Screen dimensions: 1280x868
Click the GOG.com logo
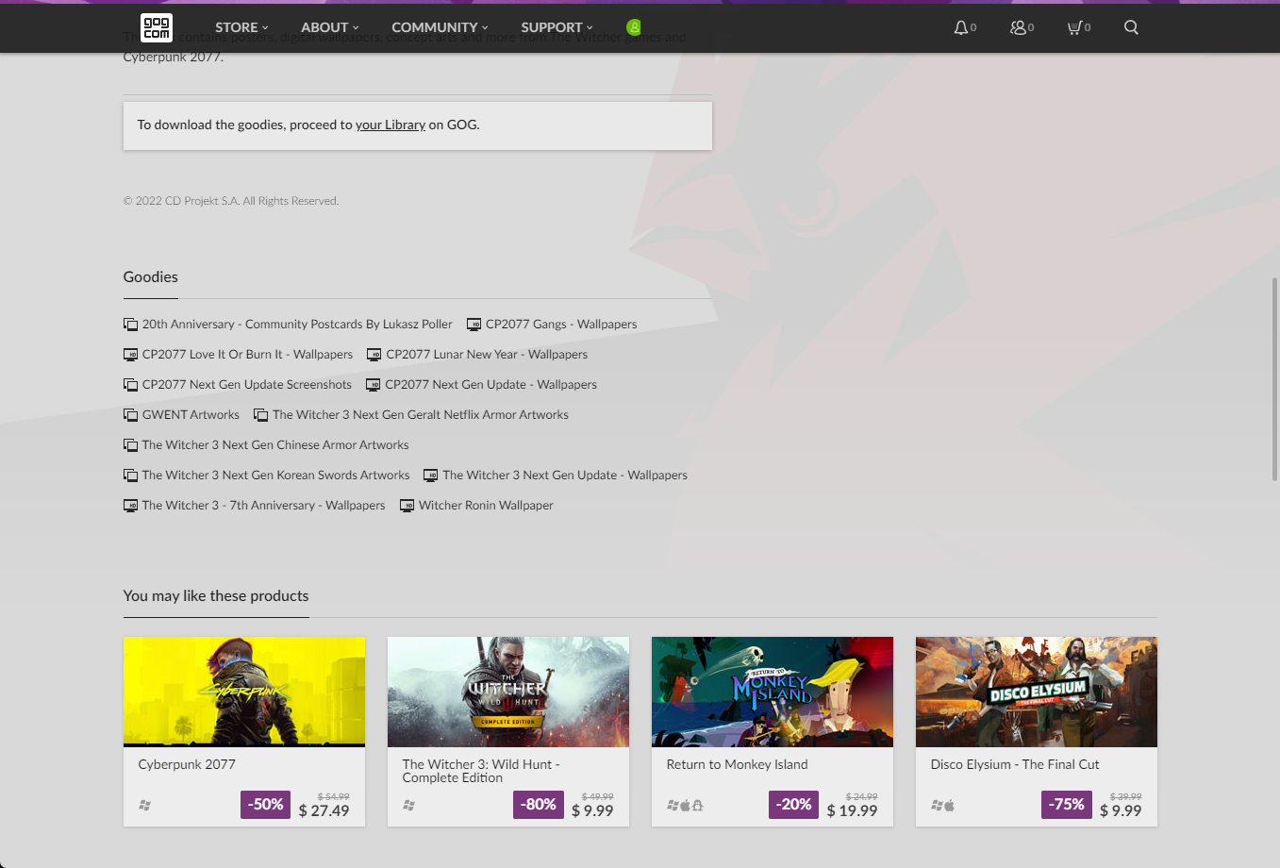[x=157, y=27]
